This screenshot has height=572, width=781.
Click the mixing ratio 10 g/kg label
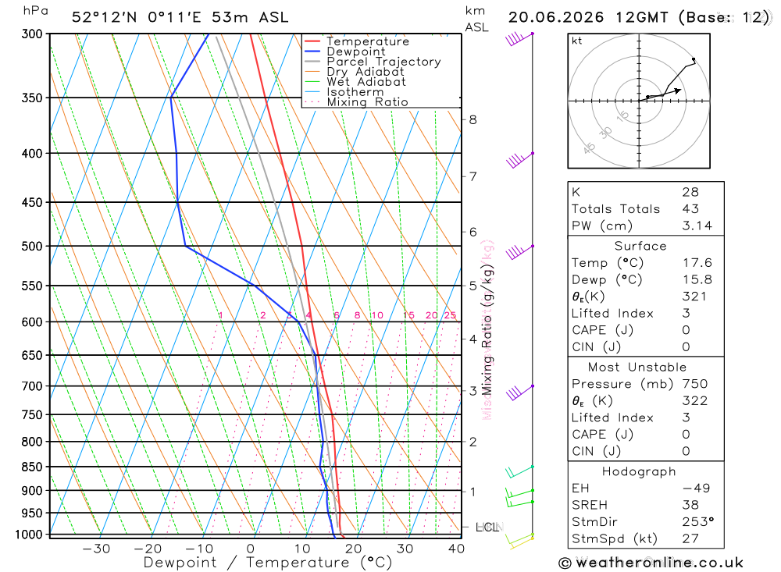coord(377,315)
